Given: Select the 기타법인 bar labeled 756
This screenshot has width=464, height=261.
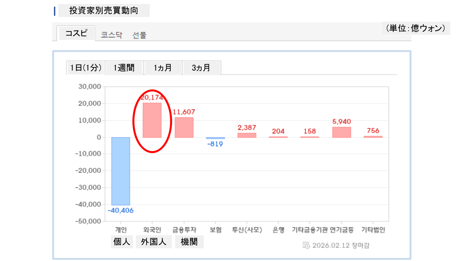Looking at the screenshot, I should (373, 137).
